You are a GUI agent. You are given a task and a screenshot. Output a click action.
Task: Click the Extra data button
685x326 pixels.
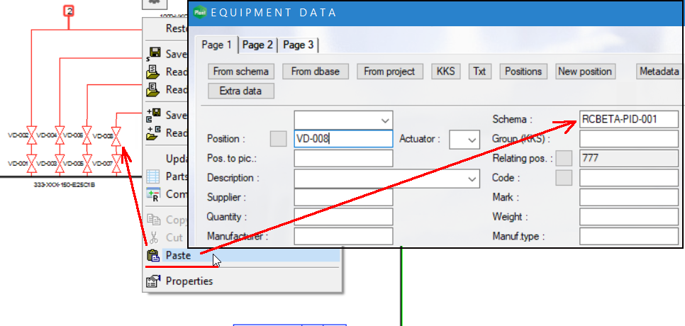click(240, 91)
